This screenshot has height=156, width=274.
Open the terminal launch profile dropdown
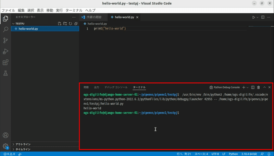point(247,87)
